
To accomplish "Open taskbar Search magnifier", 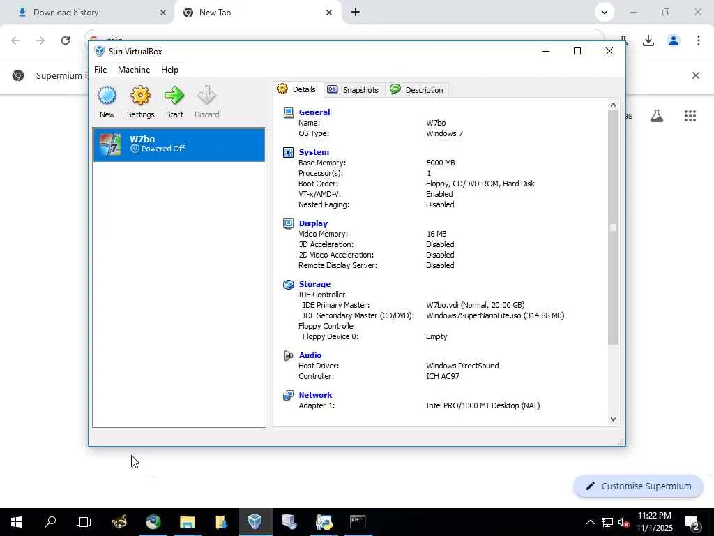I will [50, 521].
